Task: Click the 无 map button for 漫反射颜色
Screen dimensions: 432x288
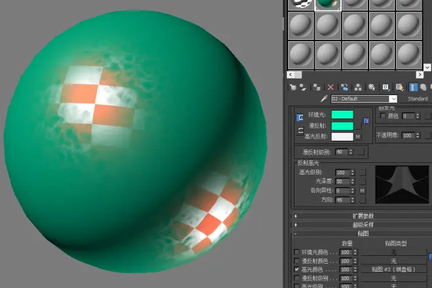Action: 393,261
